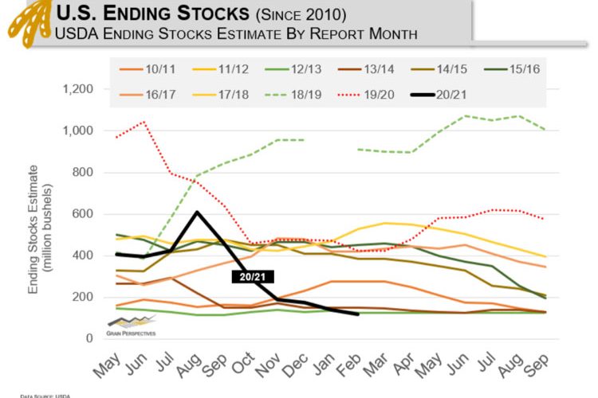Click the golden wheat logo icon
The image size is (598, 398).
pyautogui.click(x=30, y=23)
